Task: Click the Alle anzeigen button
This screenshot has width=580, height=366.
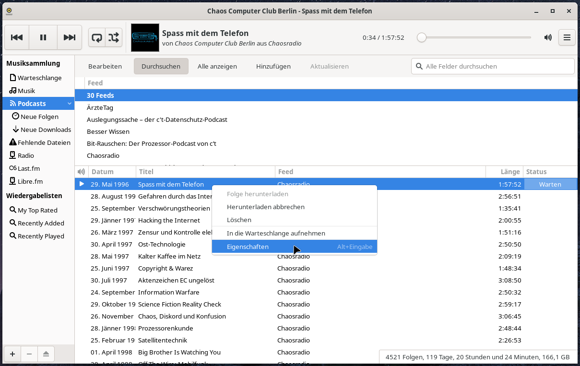Action: coord(217,66)
